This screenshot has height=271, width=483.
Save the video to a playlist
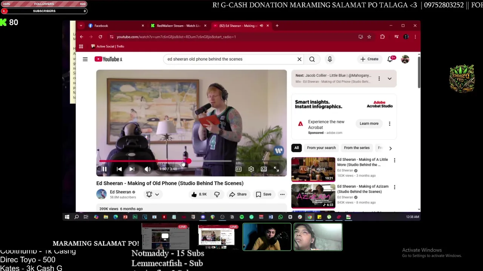point(263,195)
